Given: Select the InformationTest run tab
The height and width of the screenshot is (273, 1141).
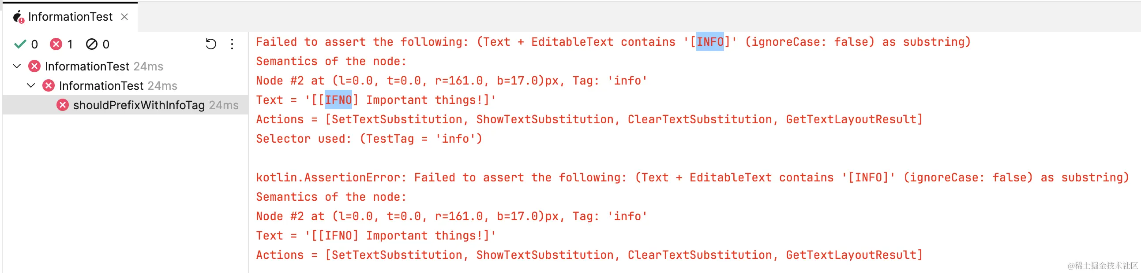Looking at the screenshot, I should coord(70,17).
